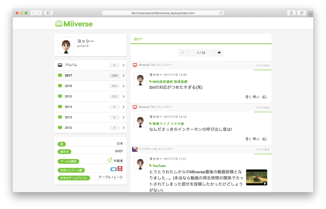
Task: Click the Mii avatar on the 14:10 post
Action: (x=140, y=121)
